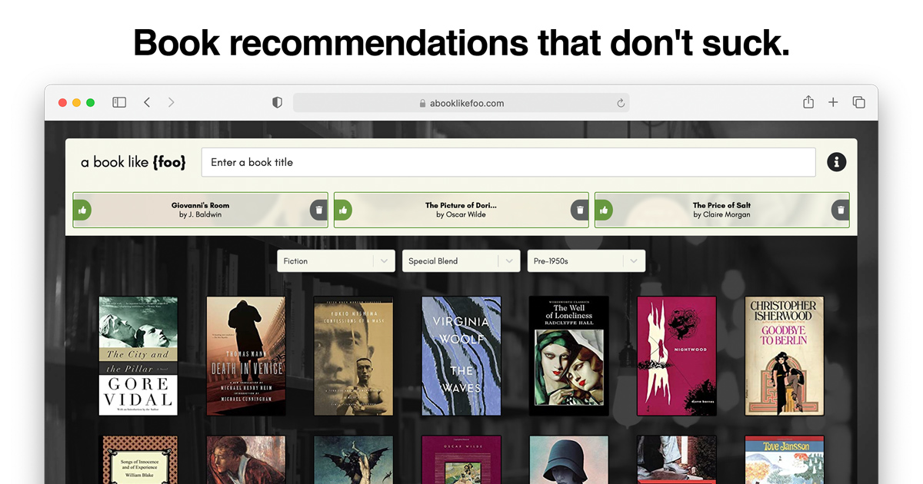Viewport: 923px width, 484px height.
Task: Click the "The Picture of Dori..." chip title
Action: click(x=461, y=205)
